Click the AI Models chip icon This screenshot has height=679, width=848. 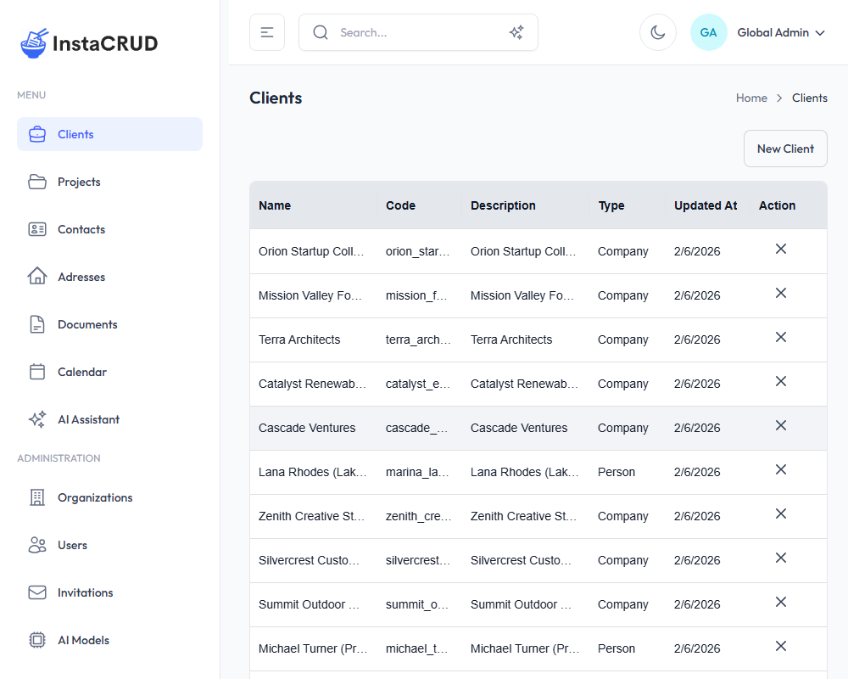point(37,640)
